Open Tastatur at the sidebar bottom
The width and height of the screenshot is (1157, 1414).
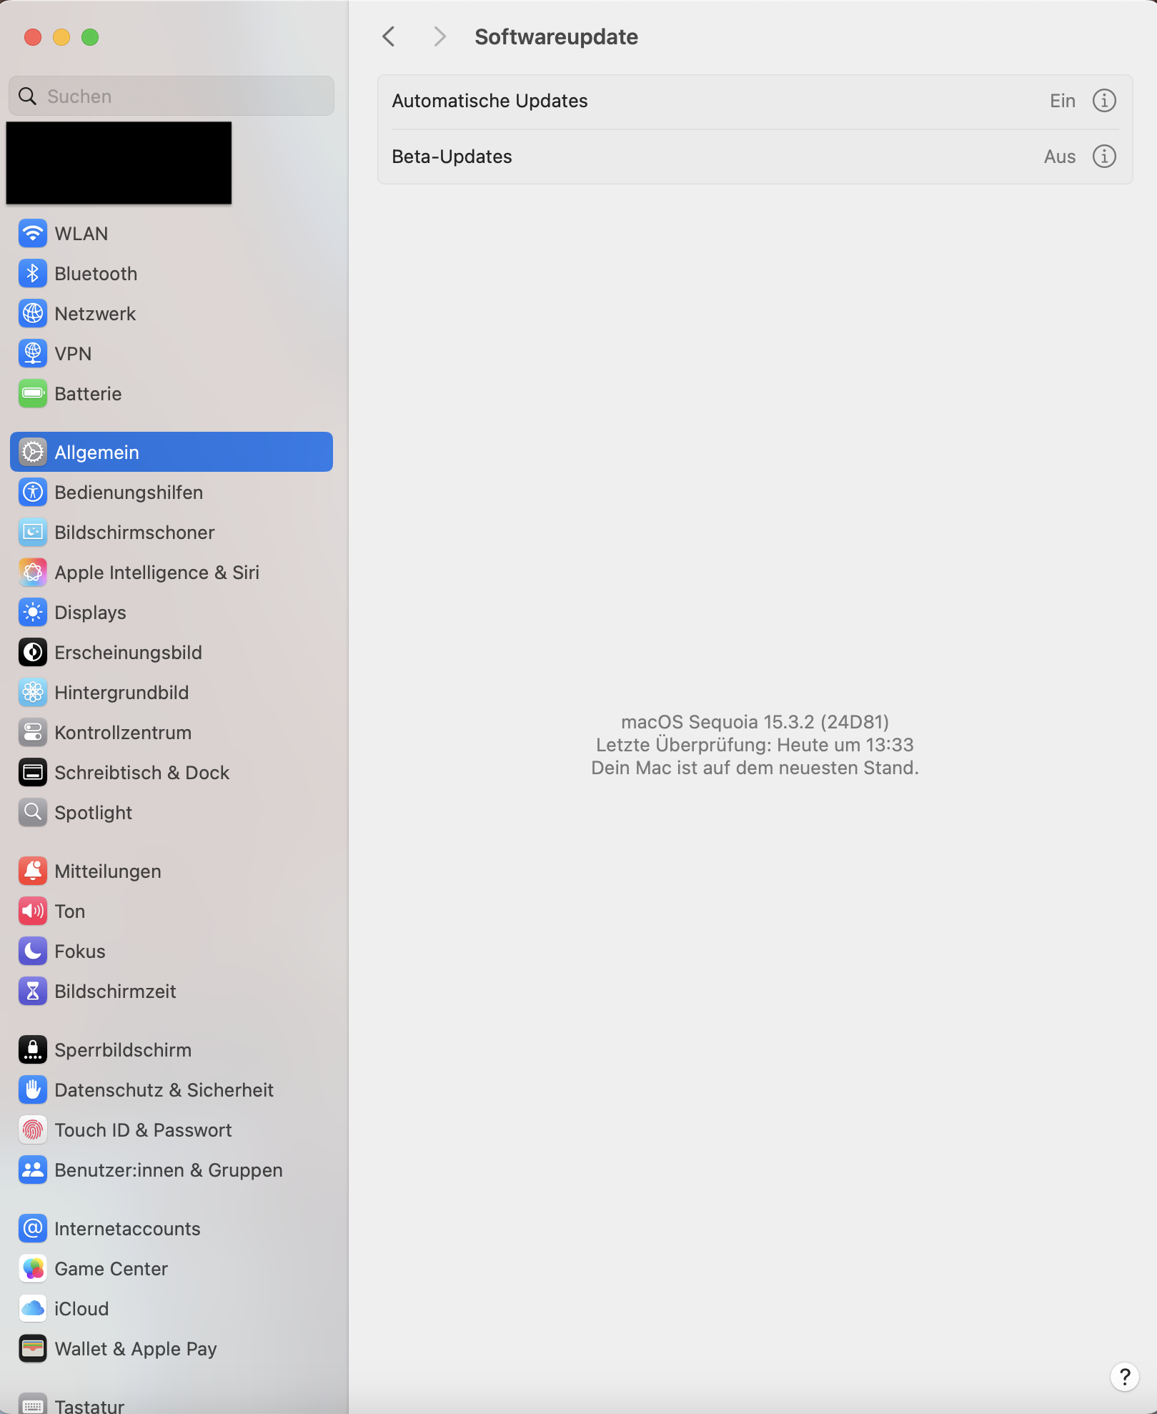tap(172, 1403)
